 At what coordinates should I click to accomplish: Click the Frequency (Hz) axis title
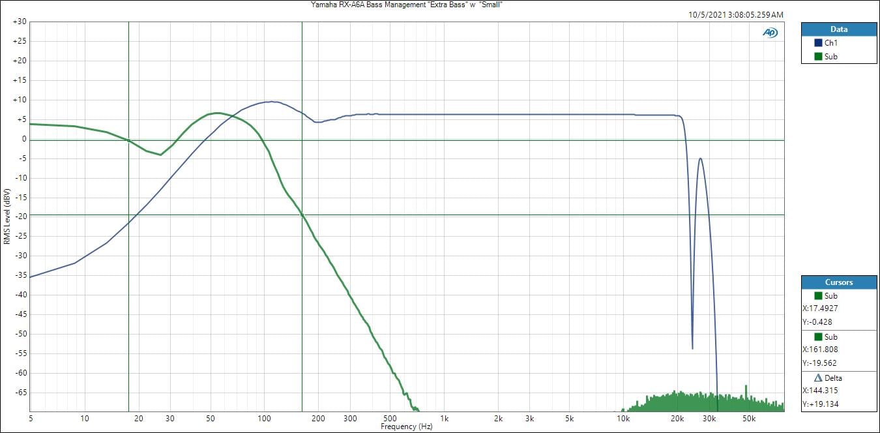click(407, 426)
